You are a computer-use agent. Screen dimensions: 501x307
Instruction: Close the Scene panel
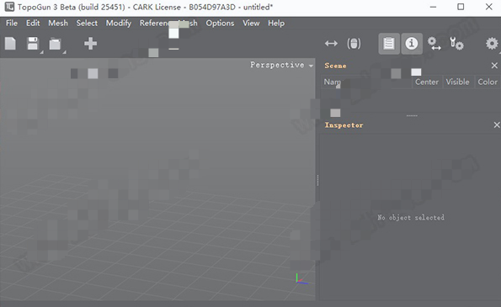click(x=494, y=66)
